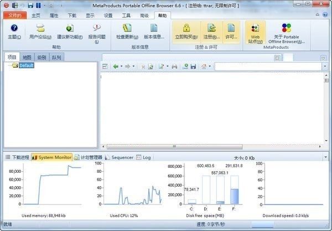
Task: Switch to the 下载 ribbon tab
Action: click(72, 16)
